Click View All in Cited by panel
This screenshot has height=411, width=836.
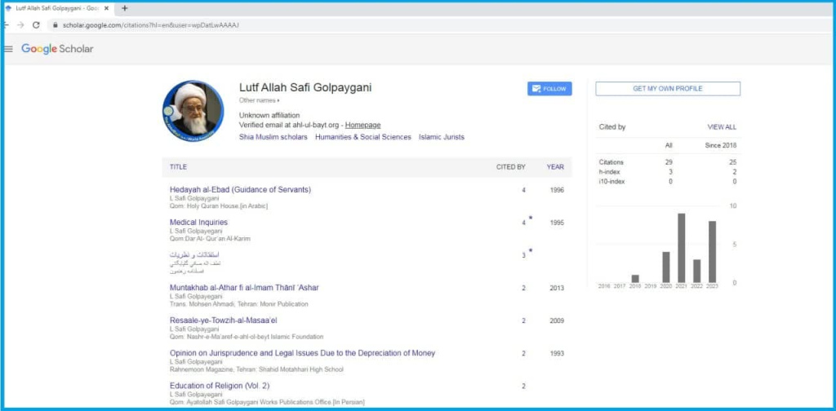721,127
